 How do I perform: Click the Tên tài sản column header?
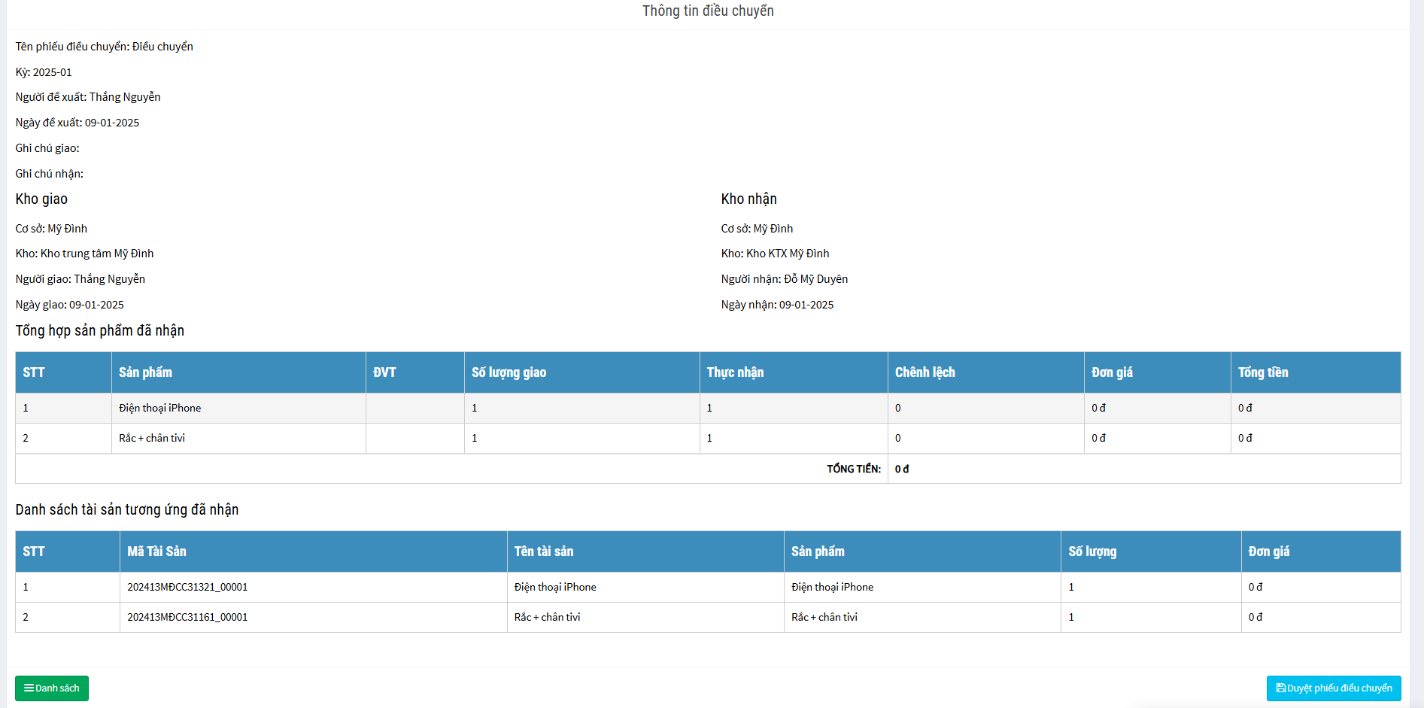[x=543, y=552]
